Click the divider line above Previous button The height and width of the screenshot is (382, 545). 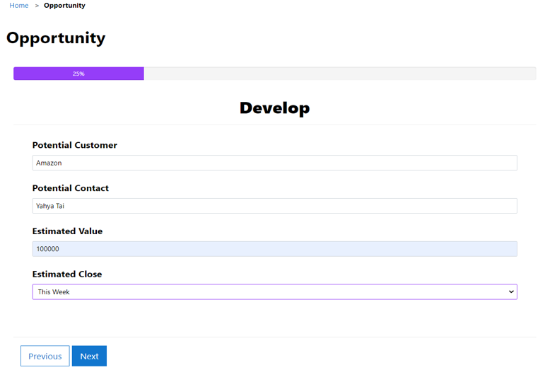click(x=274, y=337)
